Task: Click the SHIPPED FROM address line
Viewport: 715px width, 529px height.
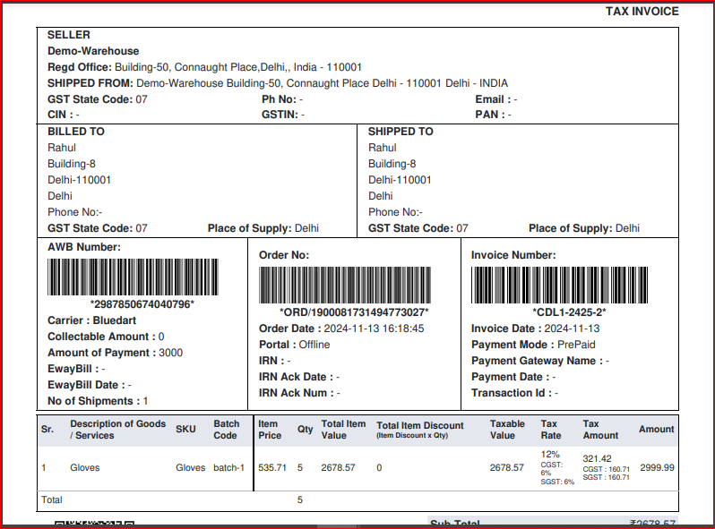Action: [278, 83]
